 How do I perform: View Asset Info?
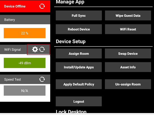click(x=128, y=67)
